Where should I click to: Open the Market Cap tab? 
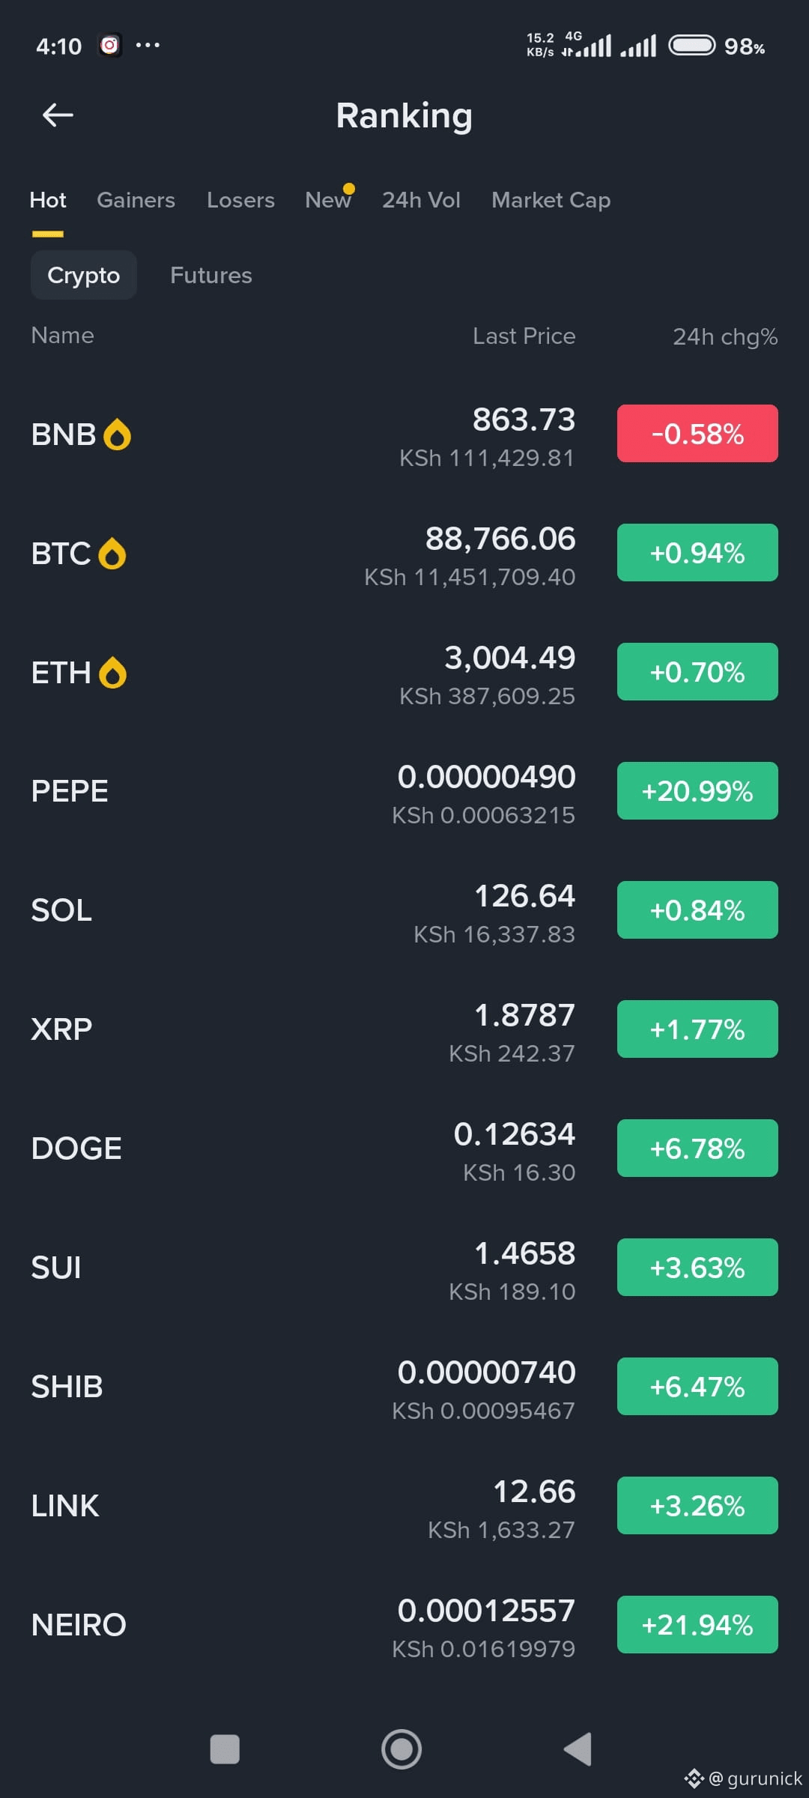coord(551,200)
